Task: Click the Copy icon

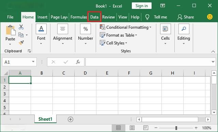Action: 21,35
